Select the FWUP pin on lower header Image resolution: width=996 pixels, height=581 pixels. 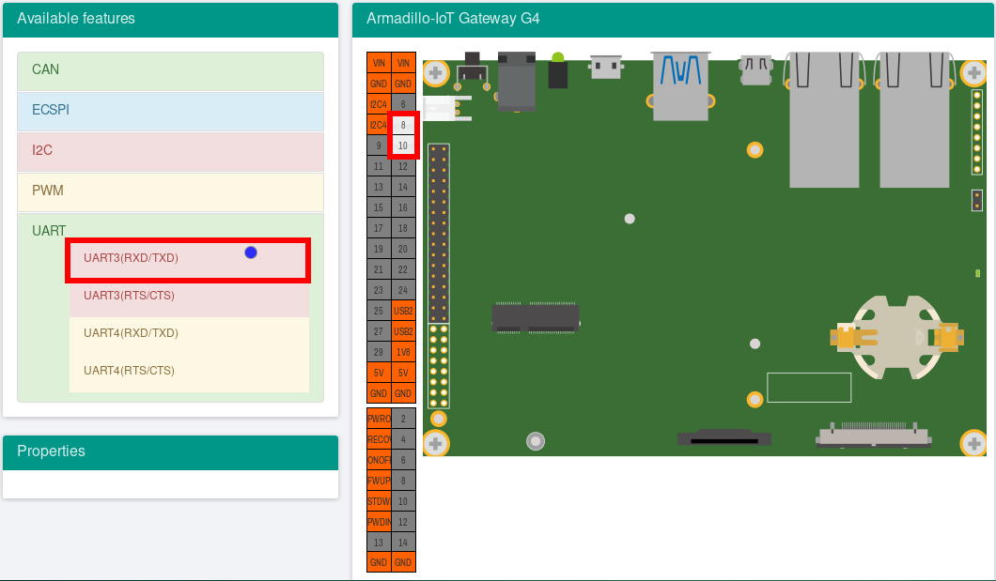tap(379, 481)
